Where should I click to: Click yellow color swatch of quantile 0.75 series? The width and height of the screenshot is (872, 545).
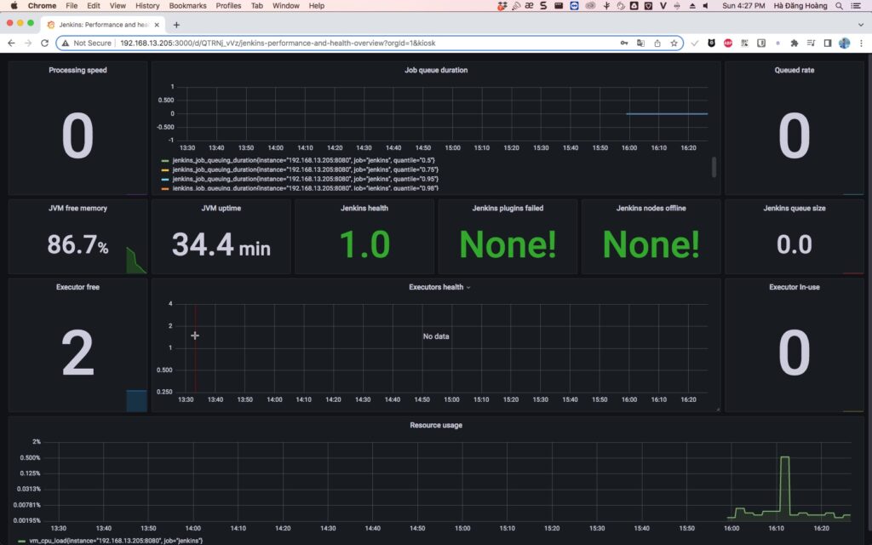tap(165, 170)
